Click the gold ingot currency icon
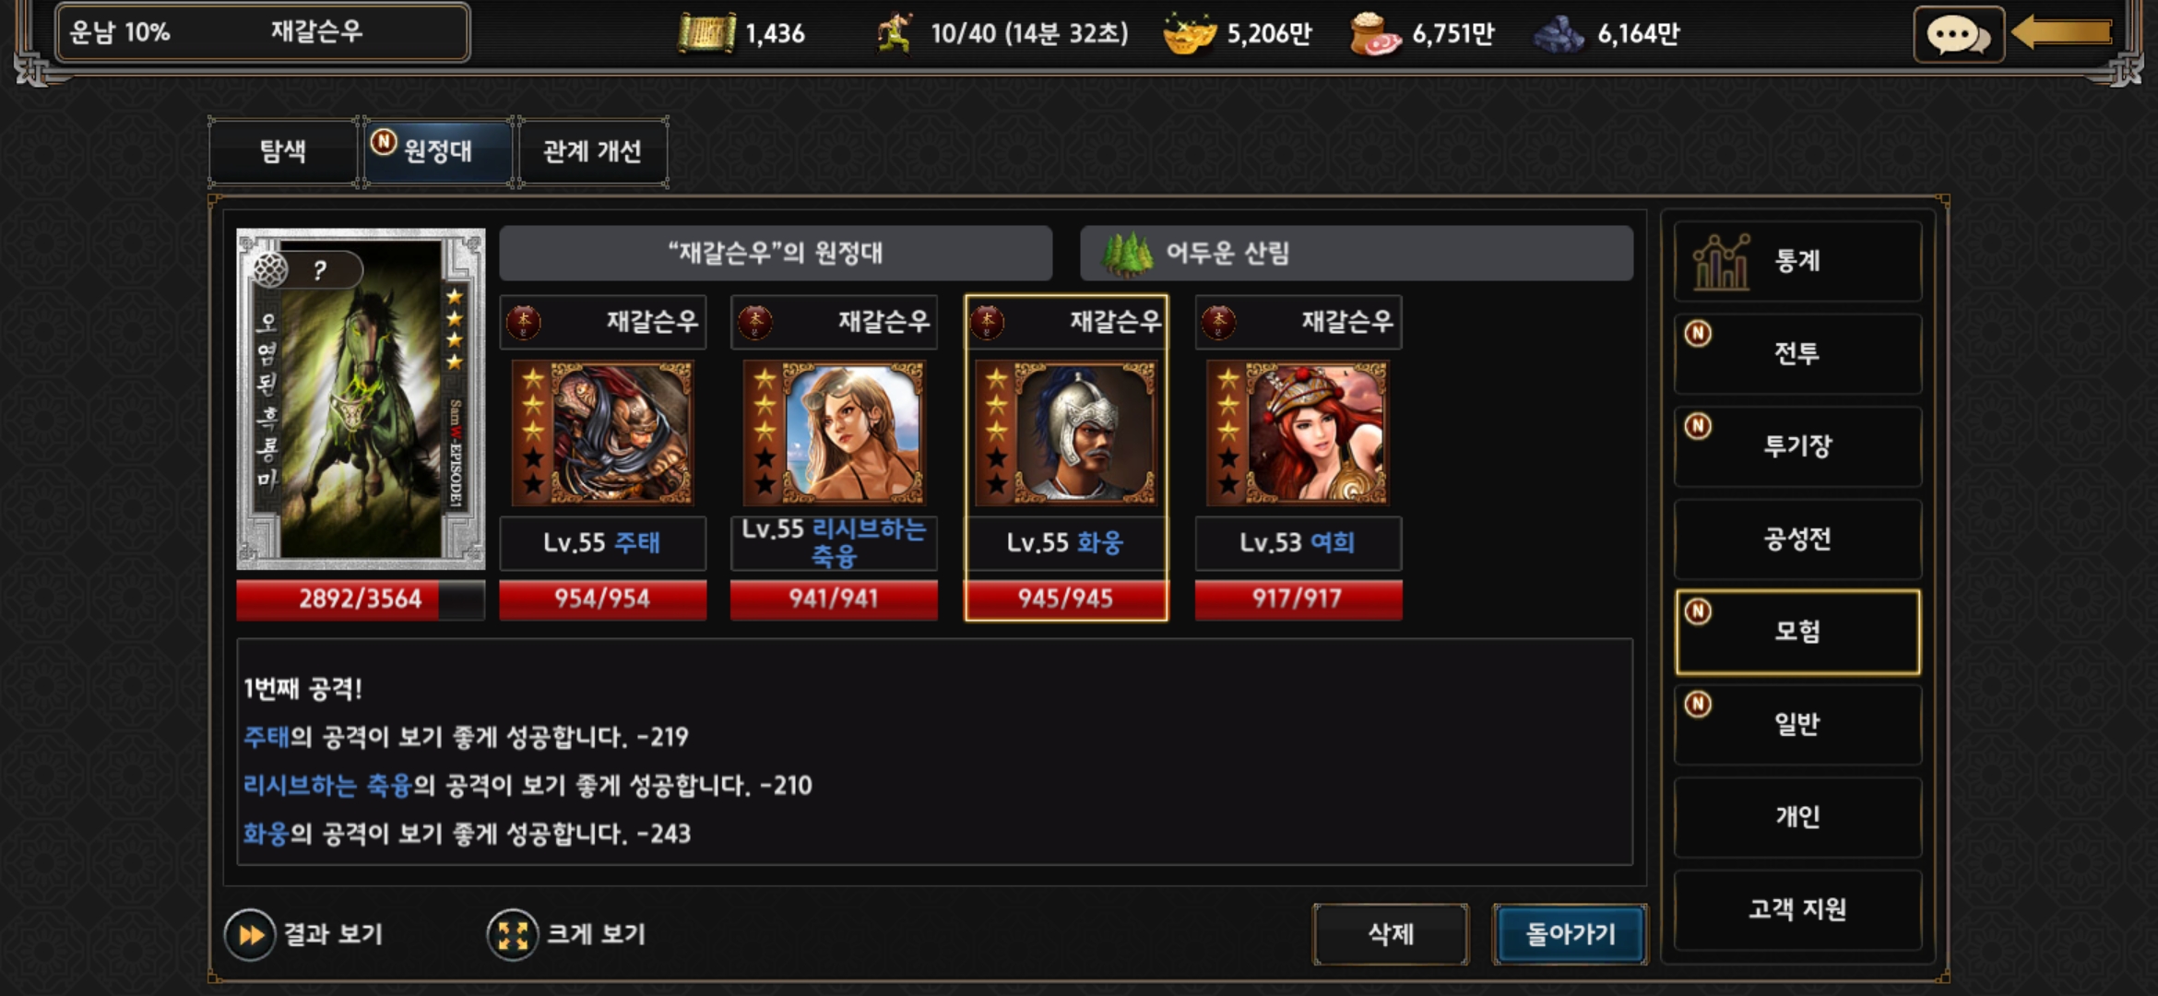The width and height of the screenshot is (2158, 996). pos(1190,33)
